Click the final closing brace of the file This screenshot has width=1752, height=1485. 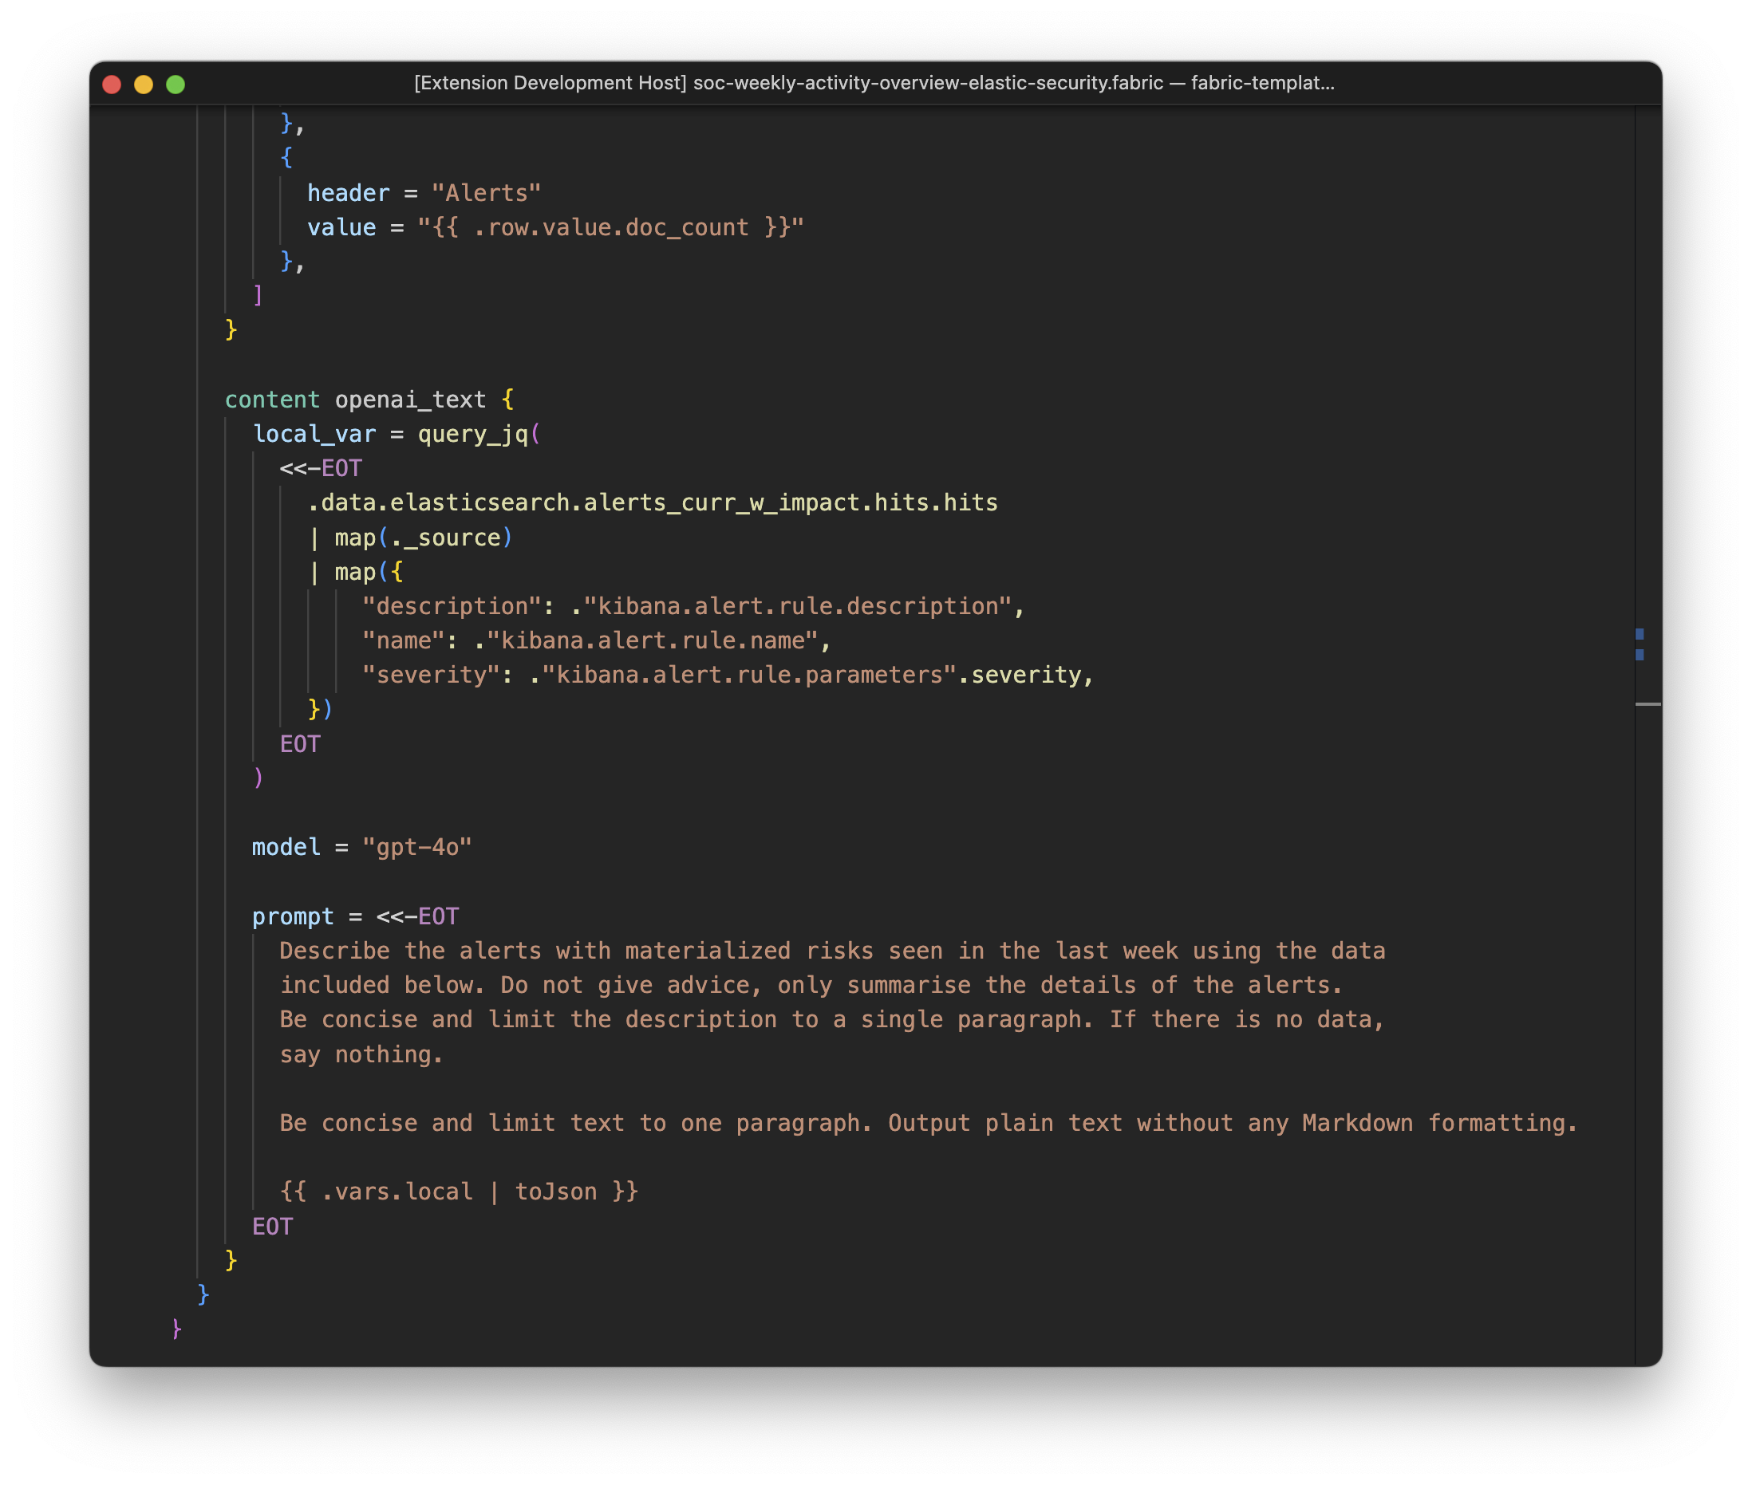click(176, 1329)
